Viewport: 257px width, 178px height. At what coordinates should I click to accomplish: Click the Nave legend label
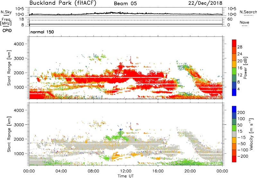(244, 22)
